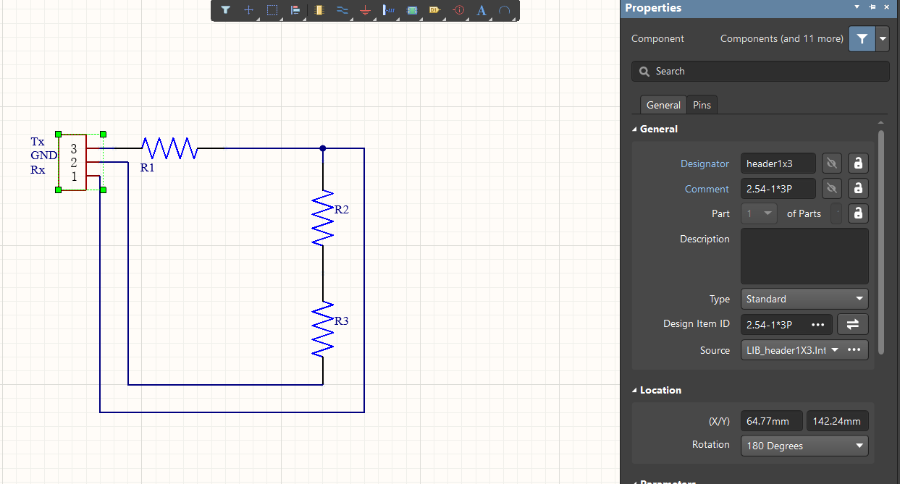The width and height of the screenshot is (900, 484).
Task: Select the Place Directive tool
Action: point(458,10)
